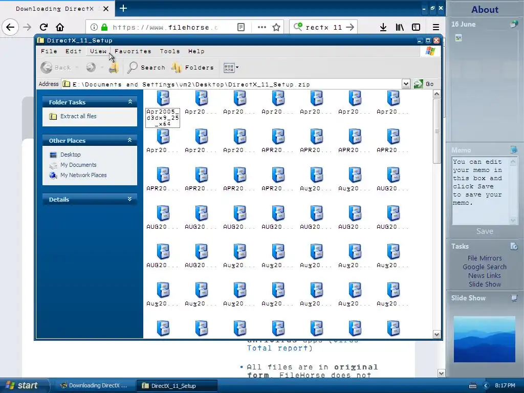Open new tab with plus button

[x=123, y=8]
